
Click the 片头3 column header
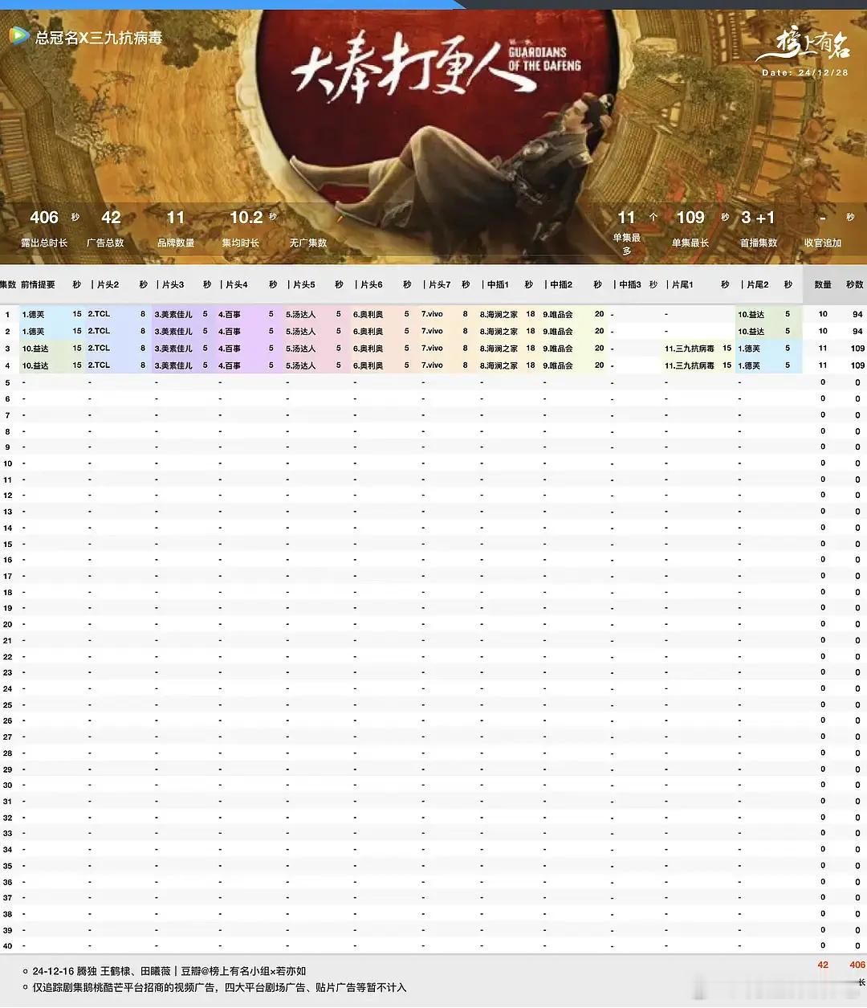pyautogui.click(x=173, y=284)
